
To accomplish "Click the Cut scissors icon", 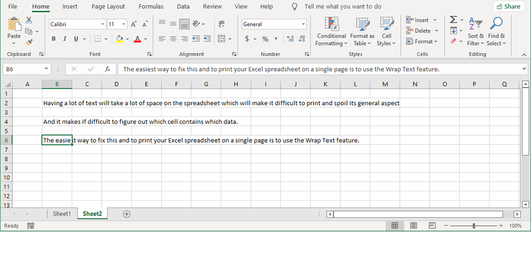I will pyautogui.click(x=29, y=20).
